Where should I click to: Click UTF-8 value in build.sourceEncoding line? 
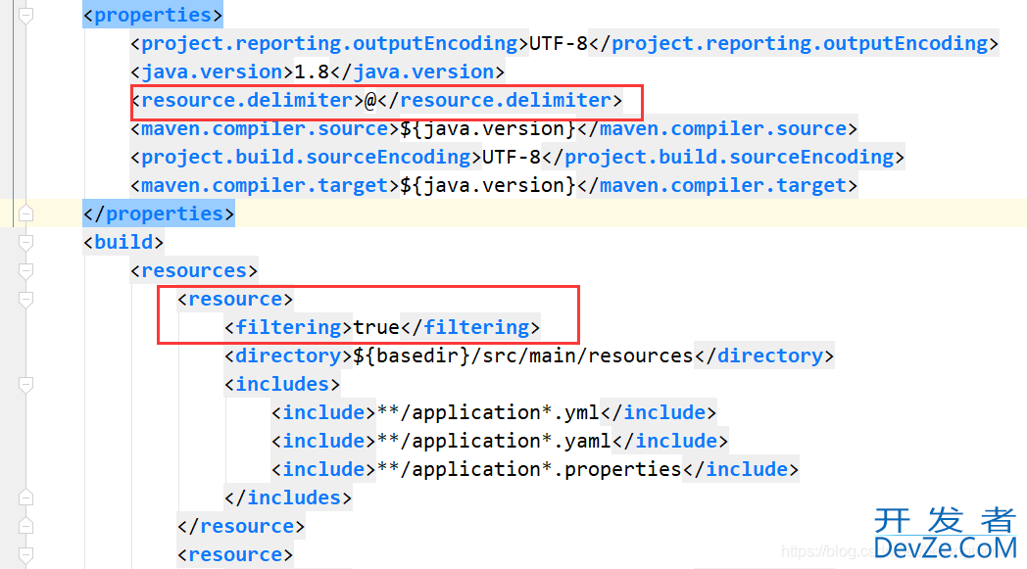tap(512, 157)
